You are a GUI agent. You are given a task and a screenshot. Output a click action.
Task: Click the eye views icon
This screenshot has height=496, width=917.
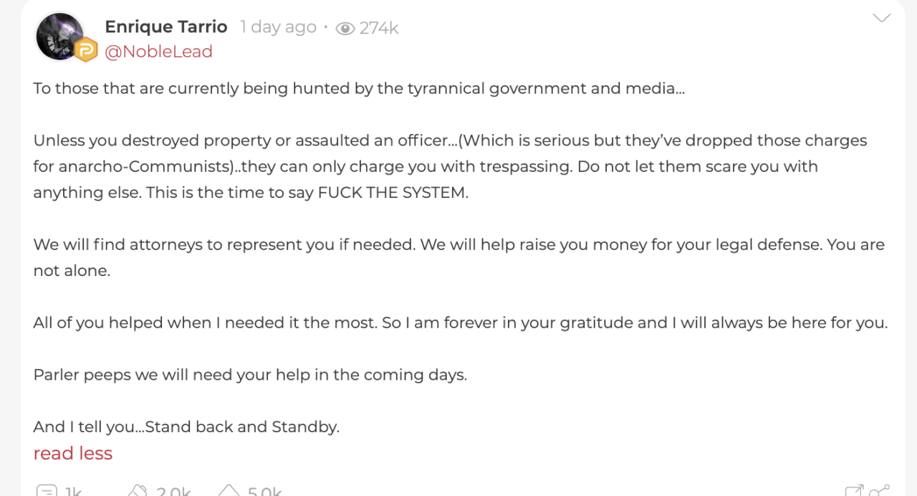(345, 28)
